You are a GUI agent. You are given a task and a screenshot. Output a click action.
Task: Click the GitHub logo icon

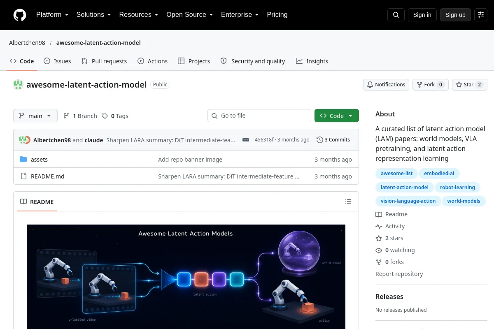[20, 15]
